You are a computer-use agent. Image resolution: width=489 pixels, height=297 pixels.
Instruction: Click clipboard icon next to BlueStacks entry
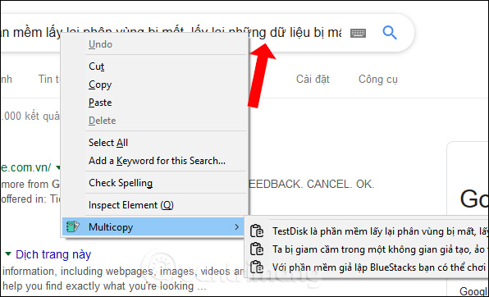(x=257, y=267)
